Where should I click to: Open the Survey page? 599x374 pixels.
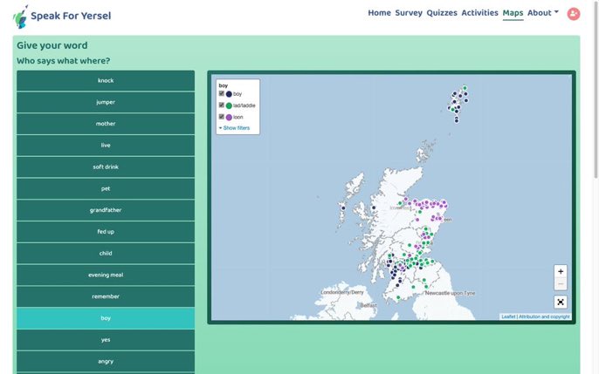point(409,13)
